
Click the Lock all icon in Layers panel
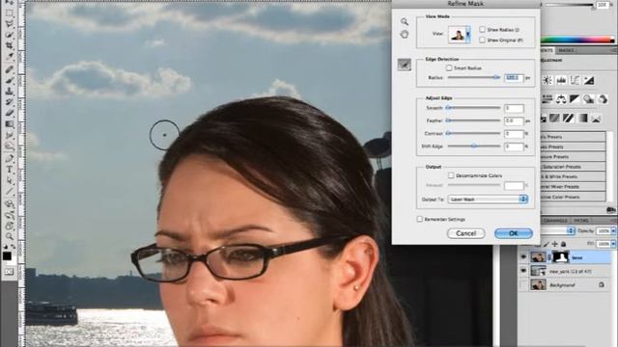pos(563,244)
